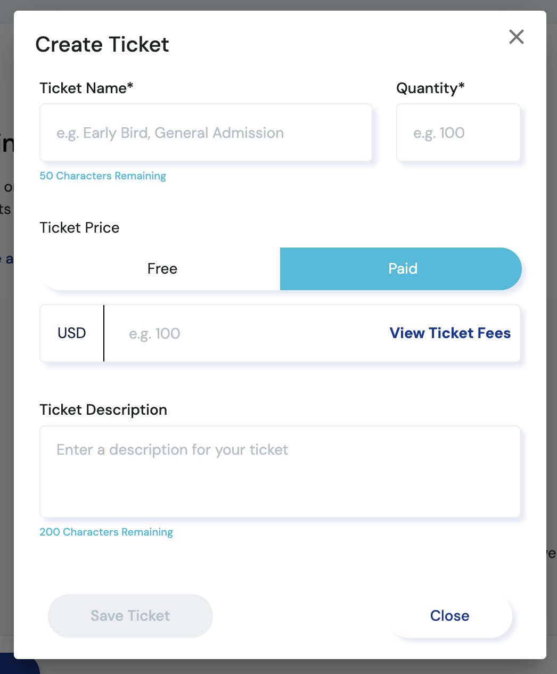The image size is (557, 674).
Task: Click the 50 Characters Remaining counter
Action: [103, 176]
